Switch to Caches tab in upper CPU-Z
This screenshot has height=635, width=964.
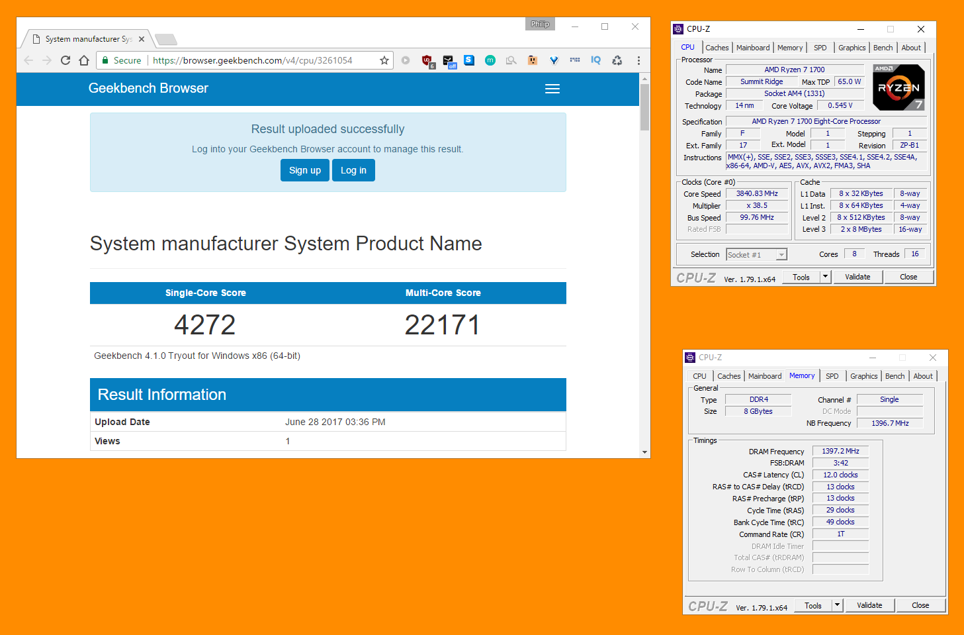point(717,48)
